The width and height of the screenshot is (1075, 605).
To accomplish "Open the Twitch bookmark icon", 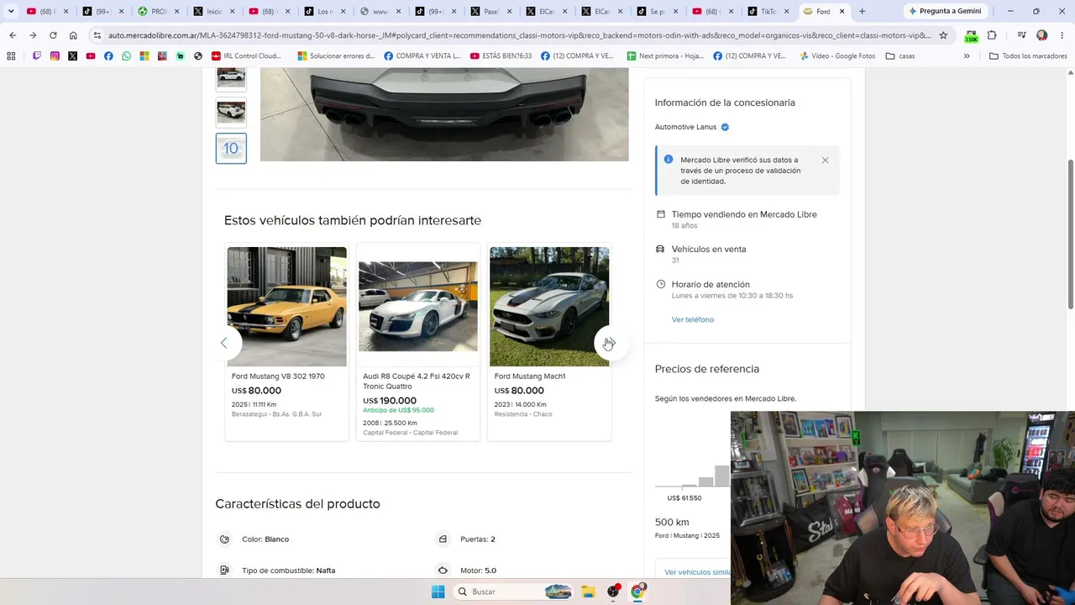I will click(37, 55).
